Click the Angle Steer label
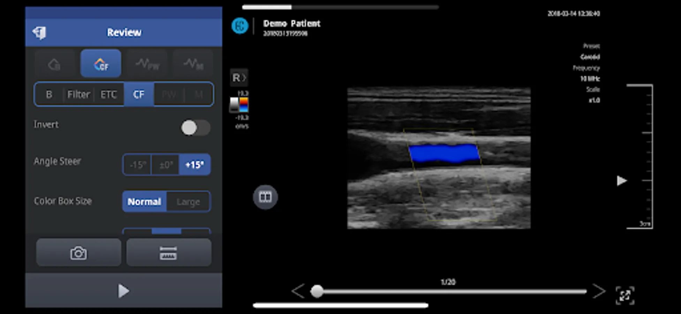 click(58, 161)
